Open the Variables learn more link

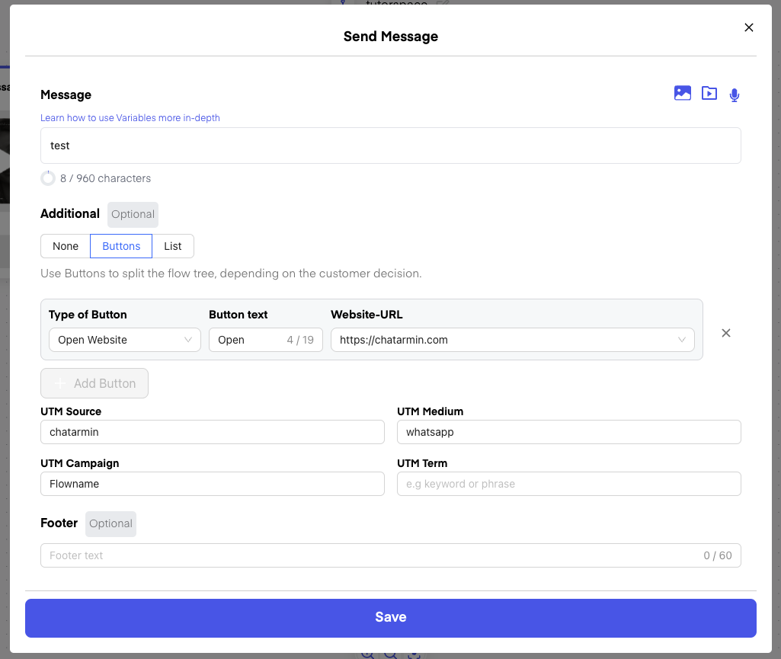130,118
